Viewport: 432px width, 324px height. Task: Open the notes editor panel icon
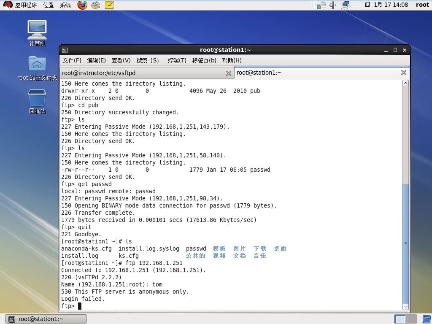coord(109,5)
